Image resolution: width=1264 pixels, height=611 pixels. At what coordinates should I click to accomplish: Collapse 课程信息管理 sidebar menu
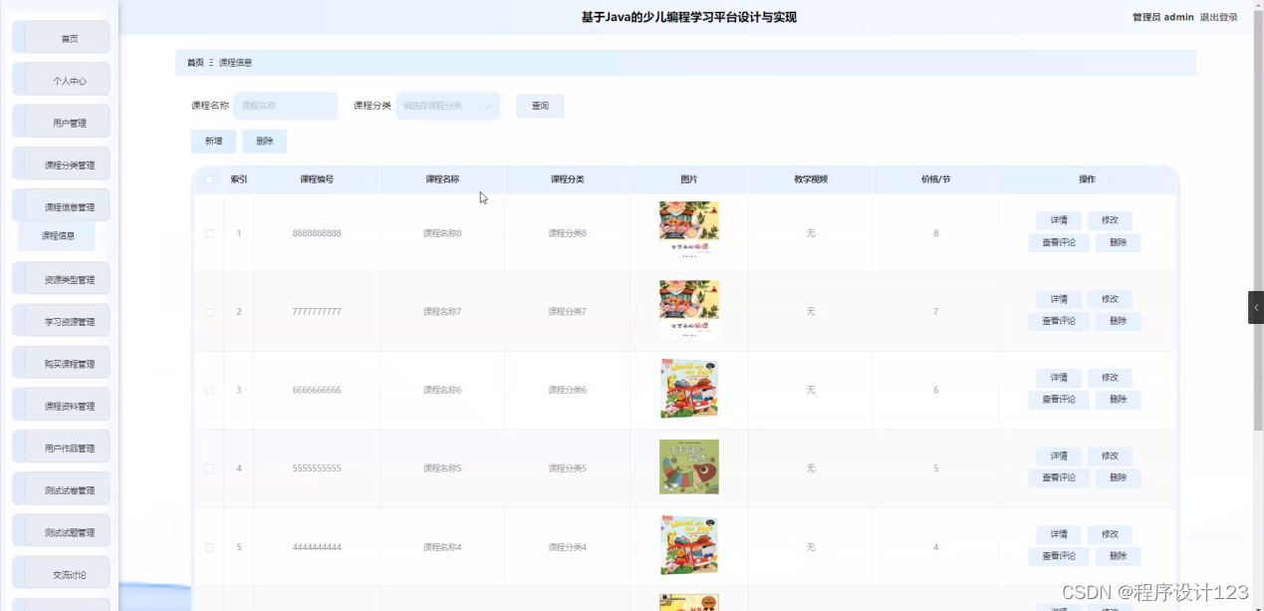[x=61, y=206]
